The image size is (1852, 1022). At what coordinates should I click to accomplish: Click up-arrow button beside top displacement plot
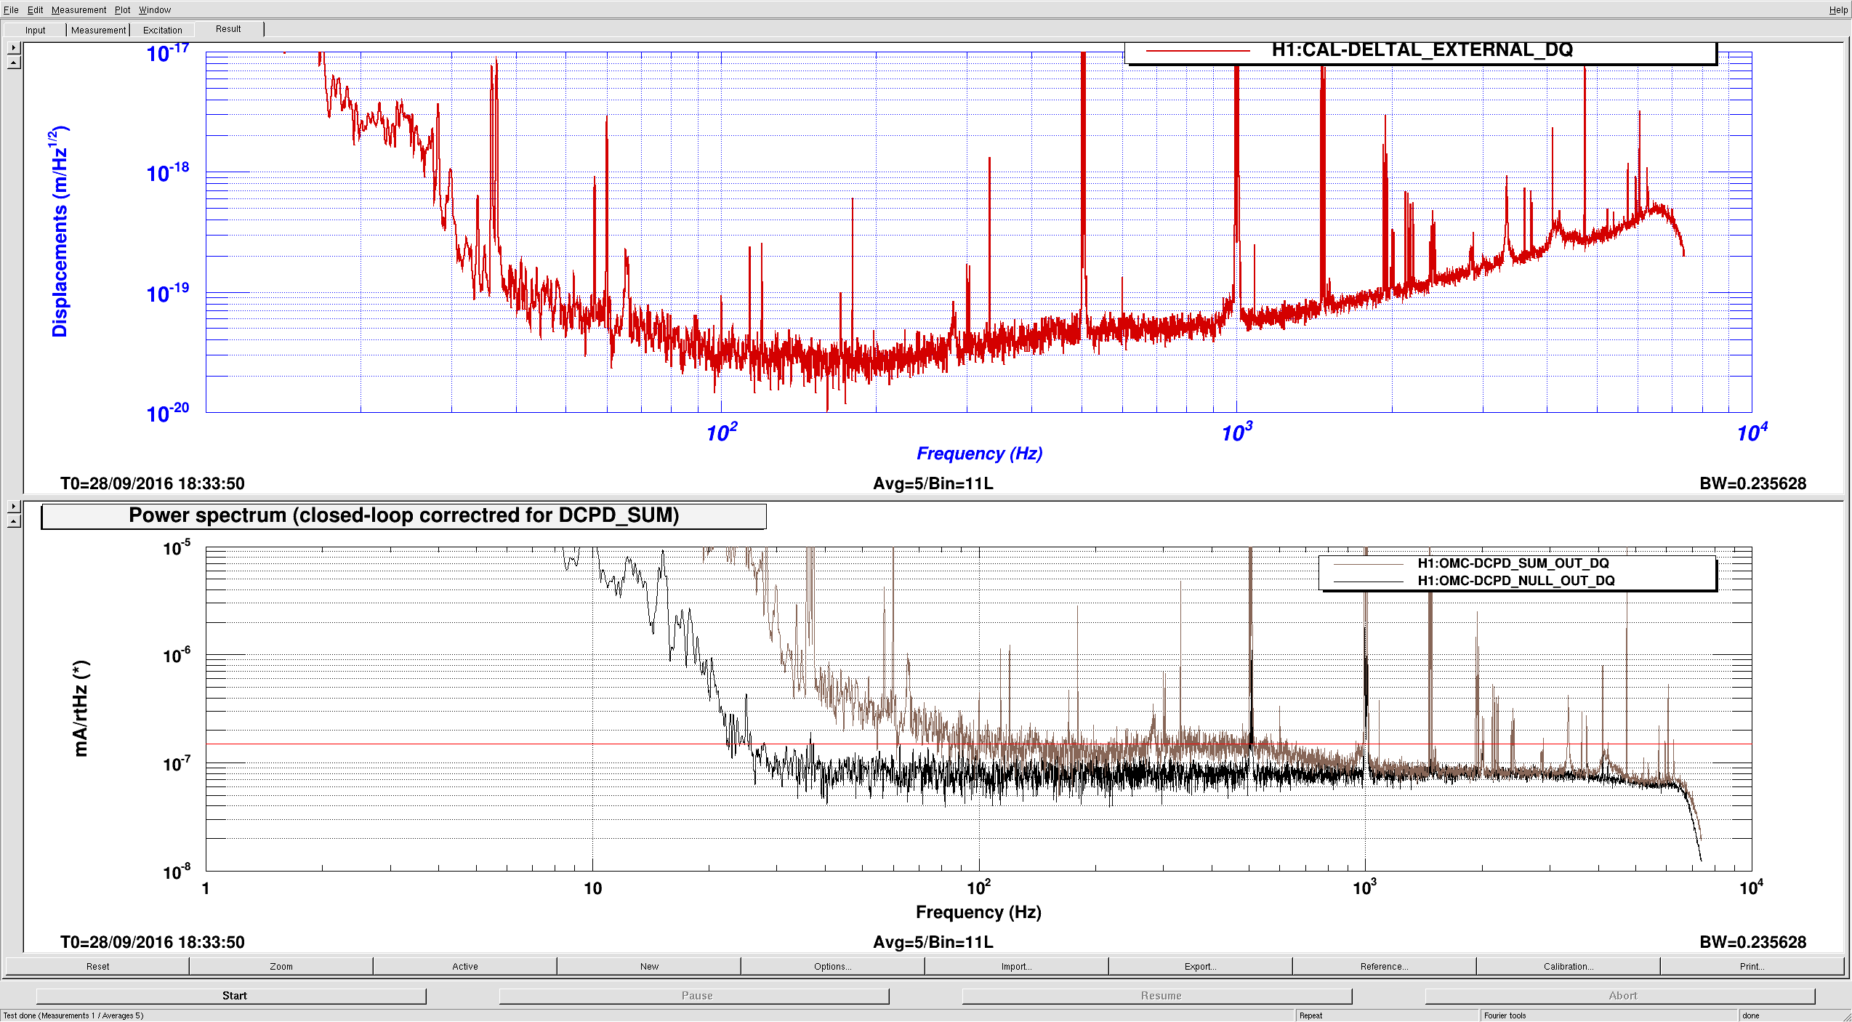[13, 63]
